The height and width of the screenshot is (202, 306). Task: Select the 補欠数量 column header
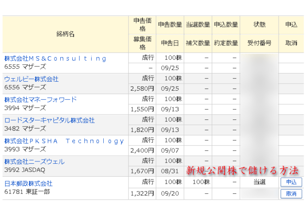click(x=198, y=43)
